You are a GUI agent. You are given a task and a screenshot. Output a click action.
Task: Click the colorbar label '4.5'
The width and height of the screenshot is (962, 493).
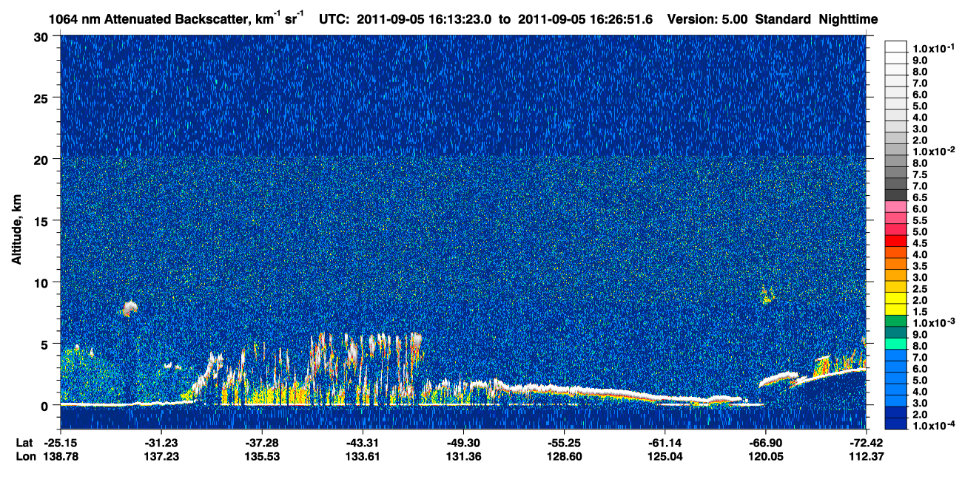(920, 243)
